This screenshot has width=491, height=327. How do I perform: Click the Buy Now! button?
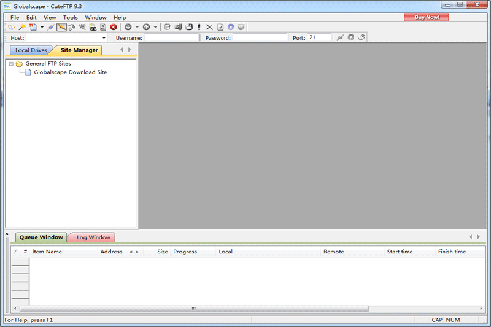tap(426, 17)
